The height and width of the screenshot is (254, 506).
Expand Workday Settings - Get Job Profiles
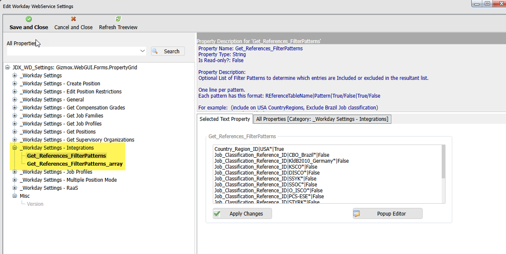click(14, 124)
